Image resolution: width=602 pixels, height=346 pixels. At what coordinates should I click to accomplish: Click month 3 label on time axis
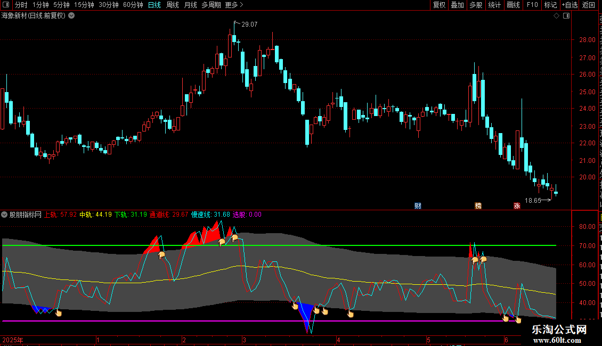click(x=244, y=340)
